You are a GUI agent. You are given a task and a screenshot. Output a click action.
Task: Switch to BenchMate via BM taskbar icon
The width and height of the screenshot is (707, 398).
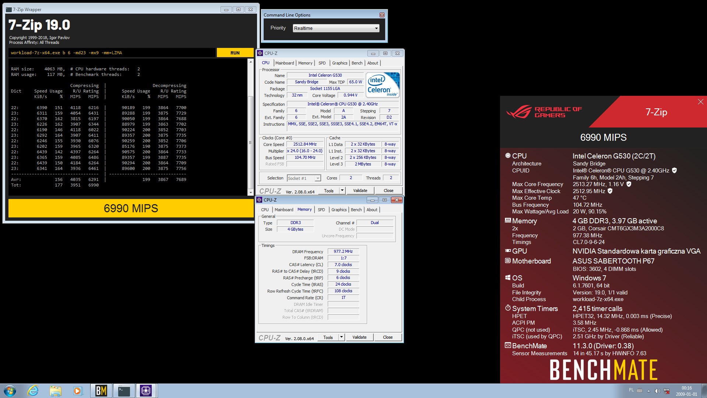point(101,391)
